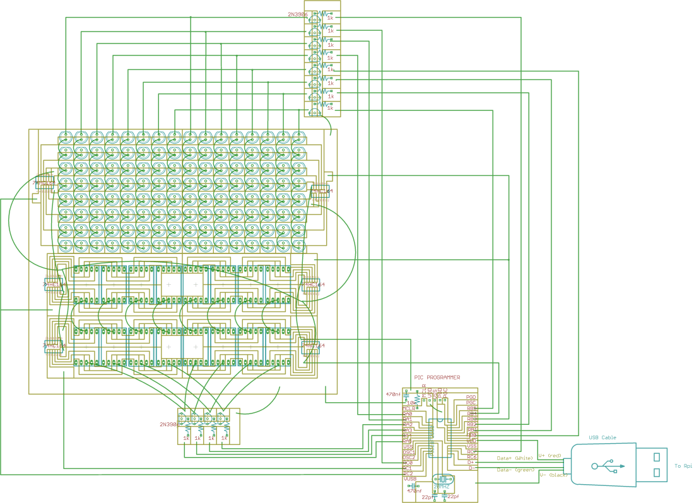Select the To Rpi label

[683, 465]
